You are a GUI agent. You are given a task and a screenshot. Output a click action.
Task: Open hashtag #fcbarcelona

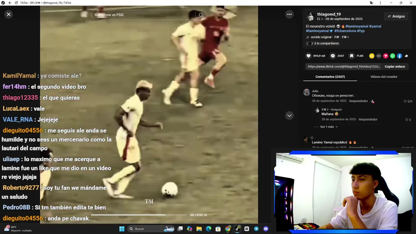click(x=345, y=31)
